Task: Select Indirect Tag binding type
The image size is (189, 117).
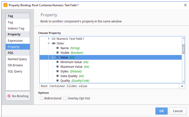Action: click(16, 28)
